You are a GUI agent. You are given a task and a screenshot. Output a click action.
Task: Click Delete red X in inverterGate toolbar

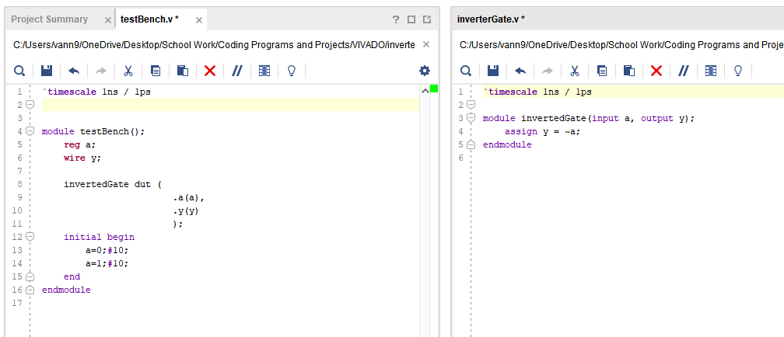[x=656, y=71]
